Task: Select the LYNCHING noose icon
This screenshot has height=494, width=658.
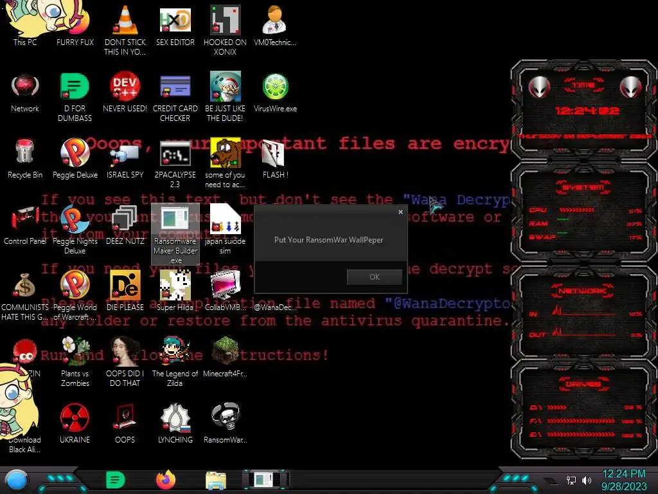Action: [175, 423]
